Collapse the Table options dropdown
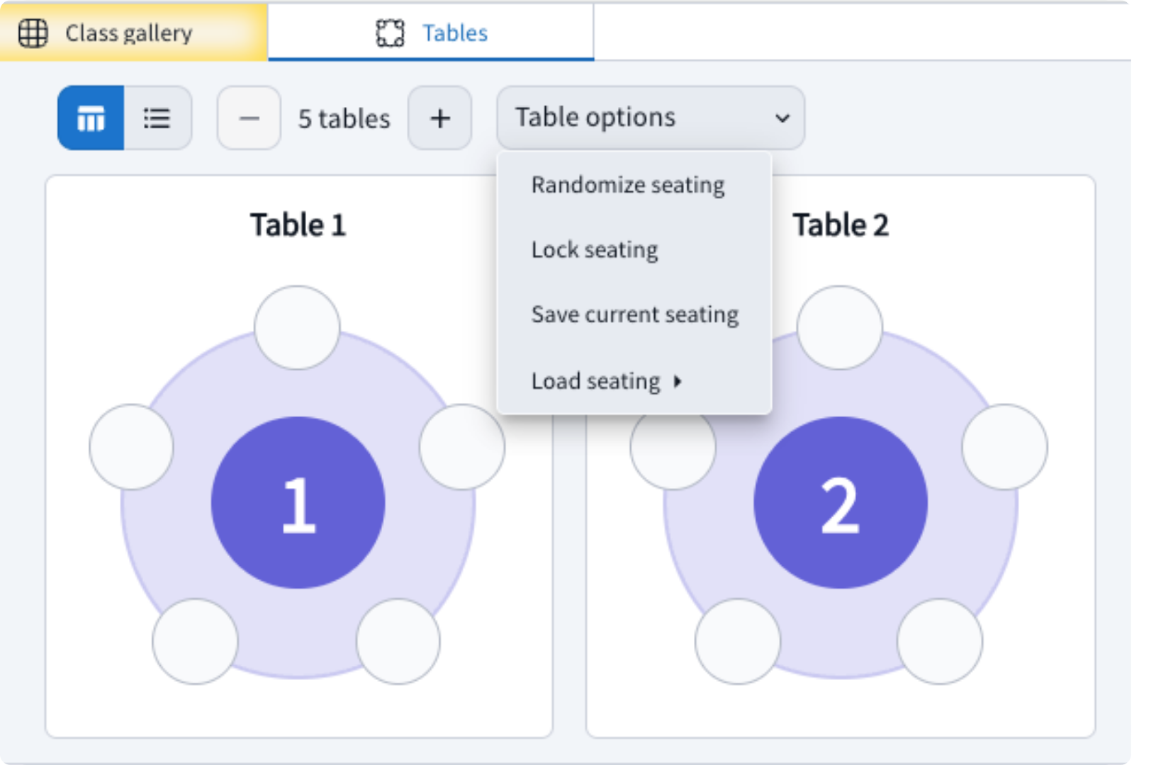The width and height of the screenshot is (1173, 765). 651,118
